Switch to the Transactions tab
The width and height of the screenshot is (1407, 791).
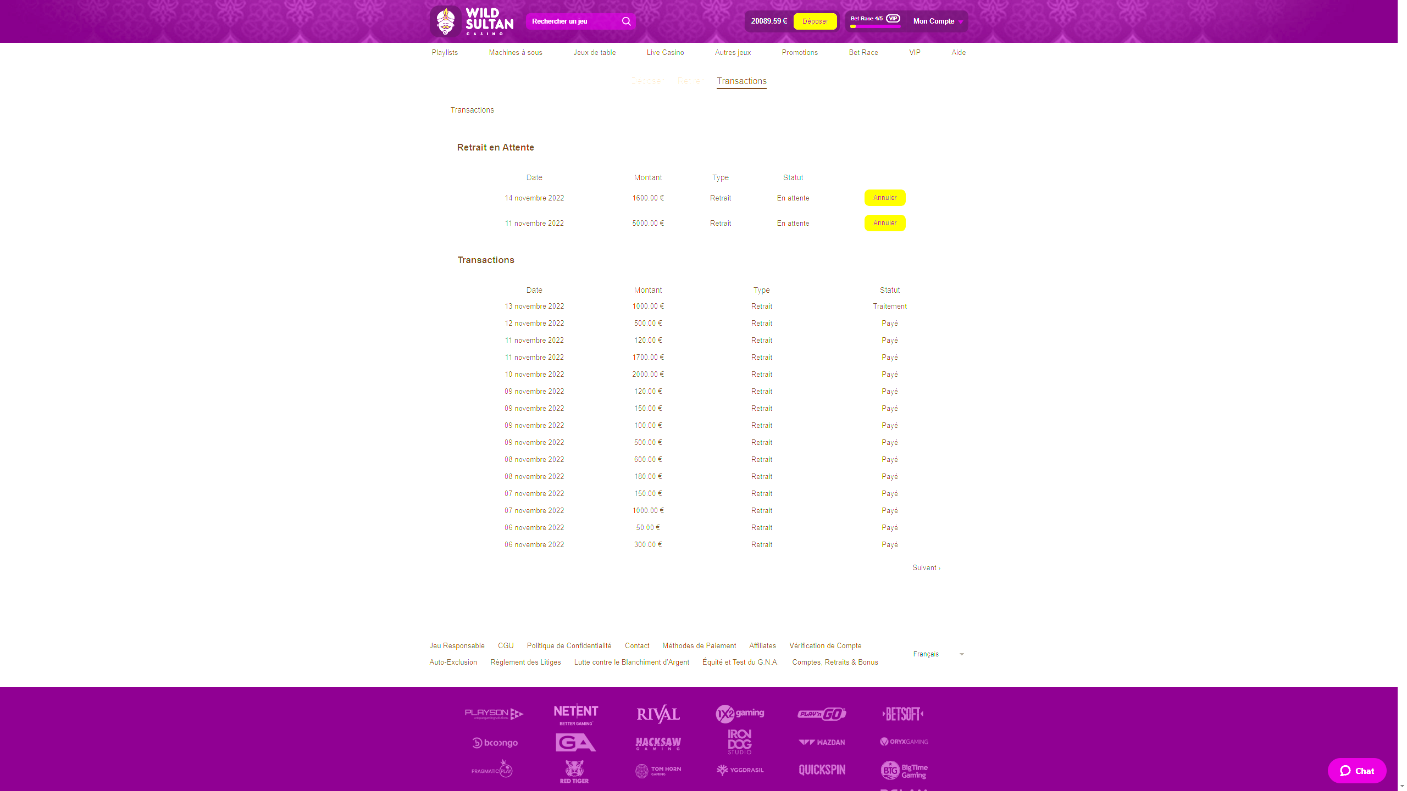point(741,81)
